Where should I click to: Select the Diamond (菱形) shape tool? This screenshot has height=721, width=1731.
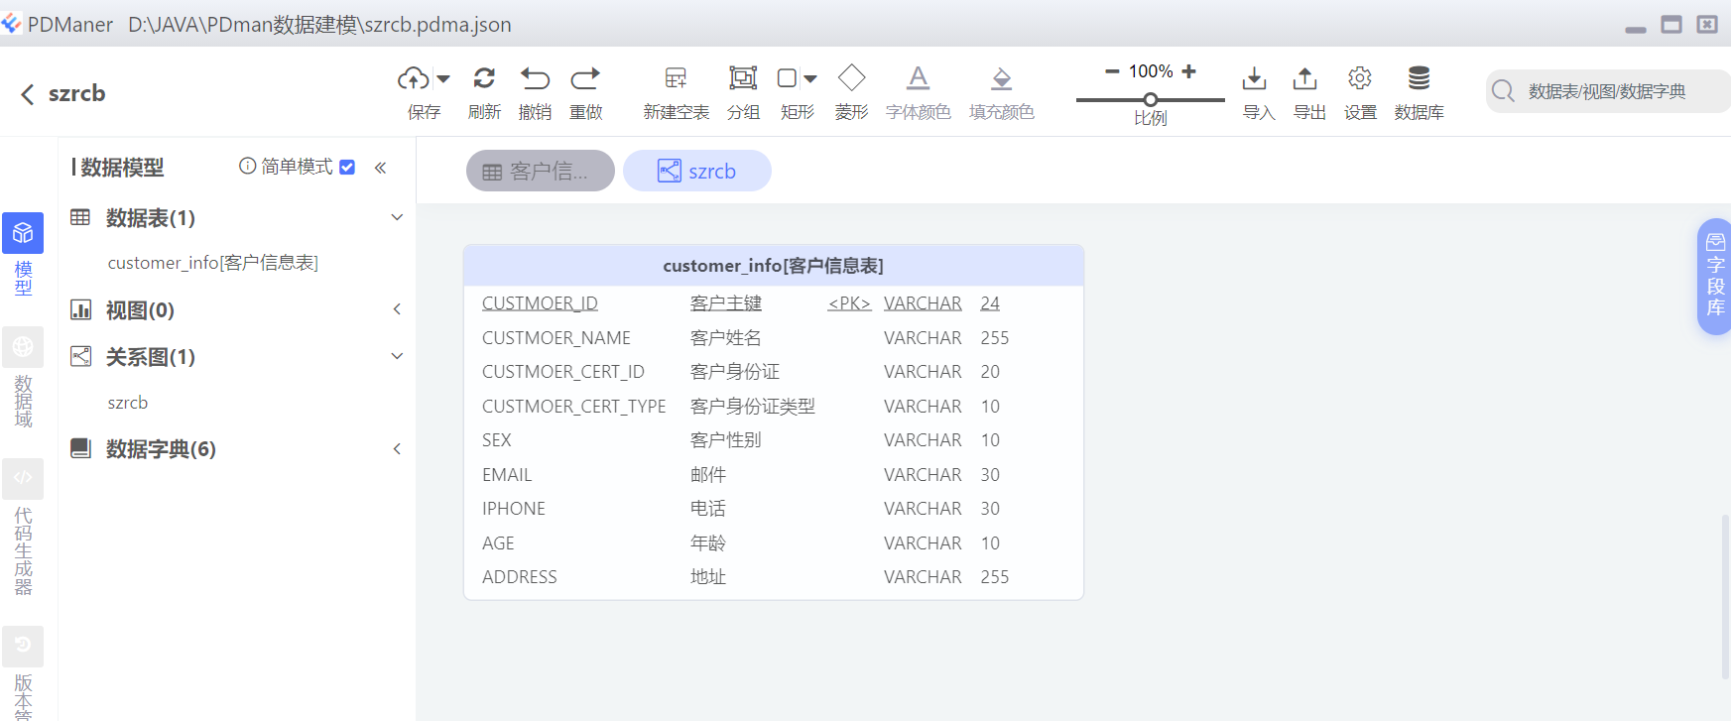click(851, 77)
